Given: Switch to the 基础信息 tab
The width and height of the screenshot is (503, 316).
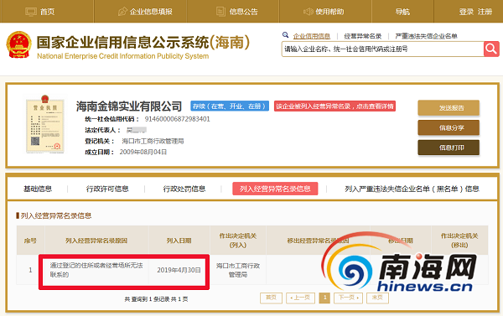Looking at the screenshot, I should [38, 189].
